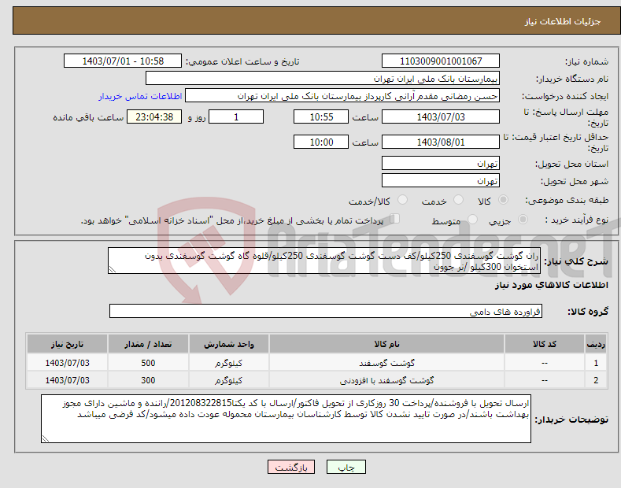Click the price validity time 10:00 field

321,142
